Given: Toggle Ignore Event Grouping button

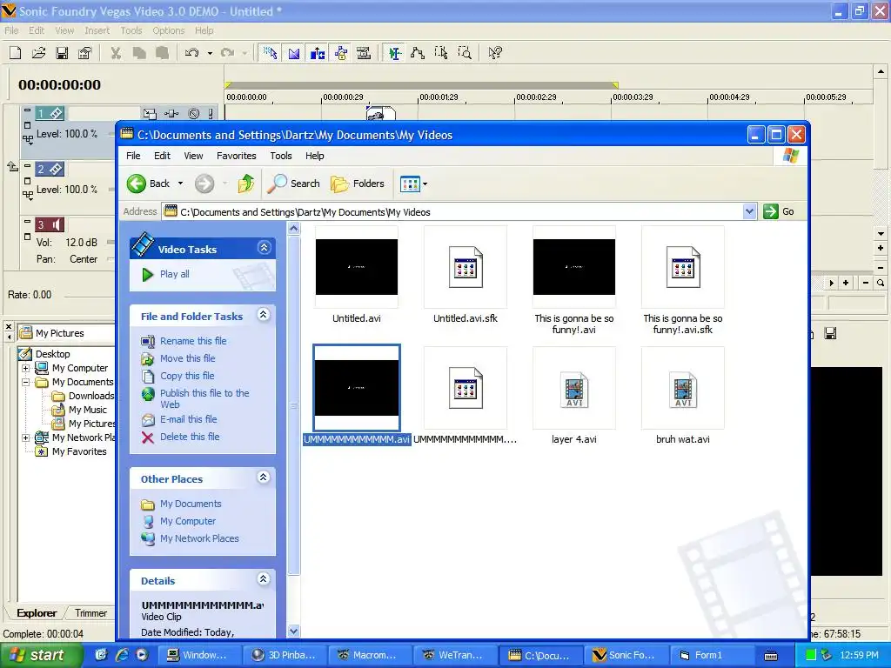Looking at the screenshot, I should 364,53.
